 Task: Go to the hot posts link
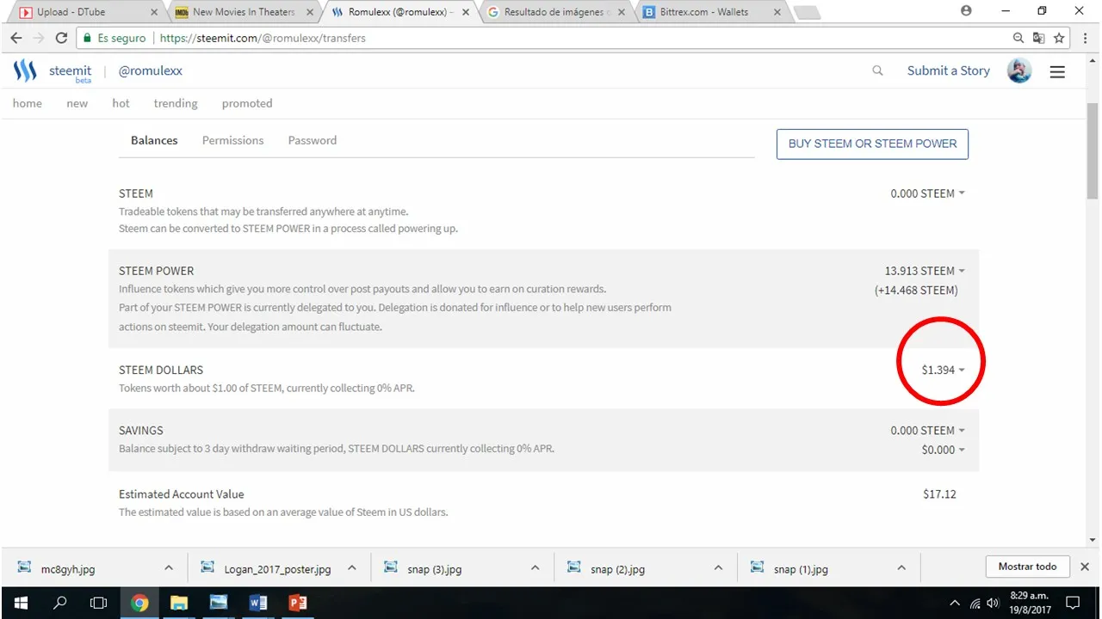[x=121, y=103]
